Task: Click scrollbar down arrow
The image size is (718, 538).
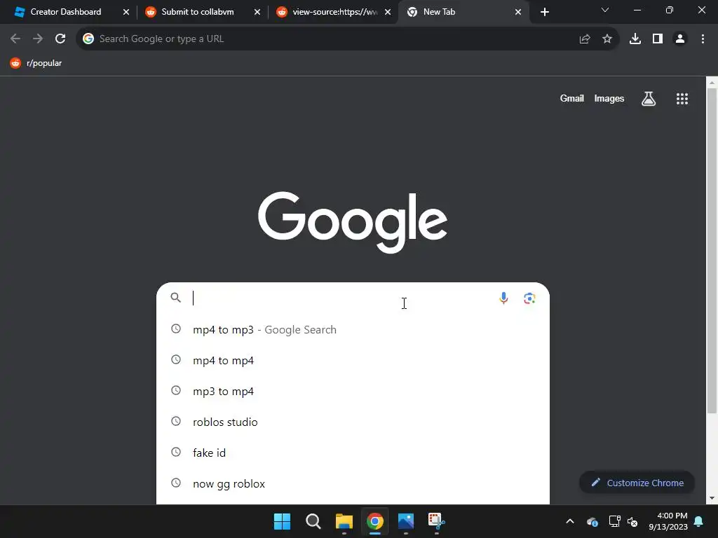Action: 712,498
